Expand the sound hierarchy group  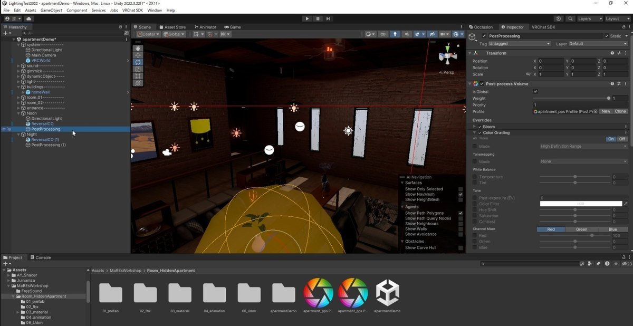tap(18, 66)
